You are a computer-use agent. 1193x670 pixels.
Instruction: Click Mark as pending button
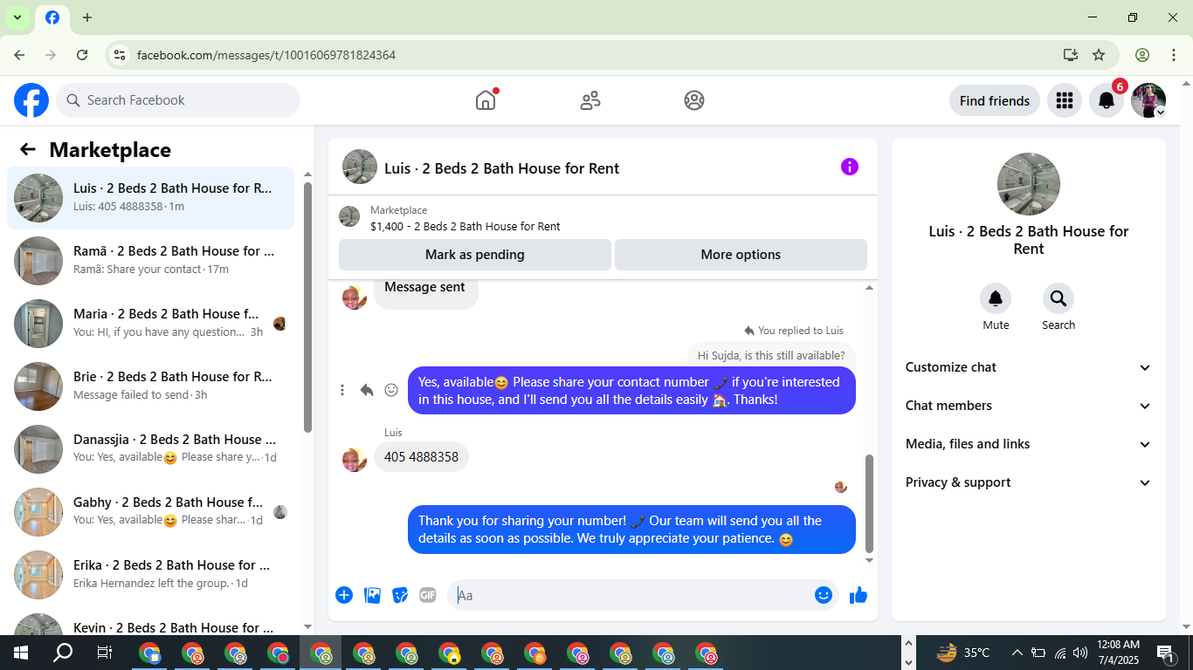[x=475, y=255]
